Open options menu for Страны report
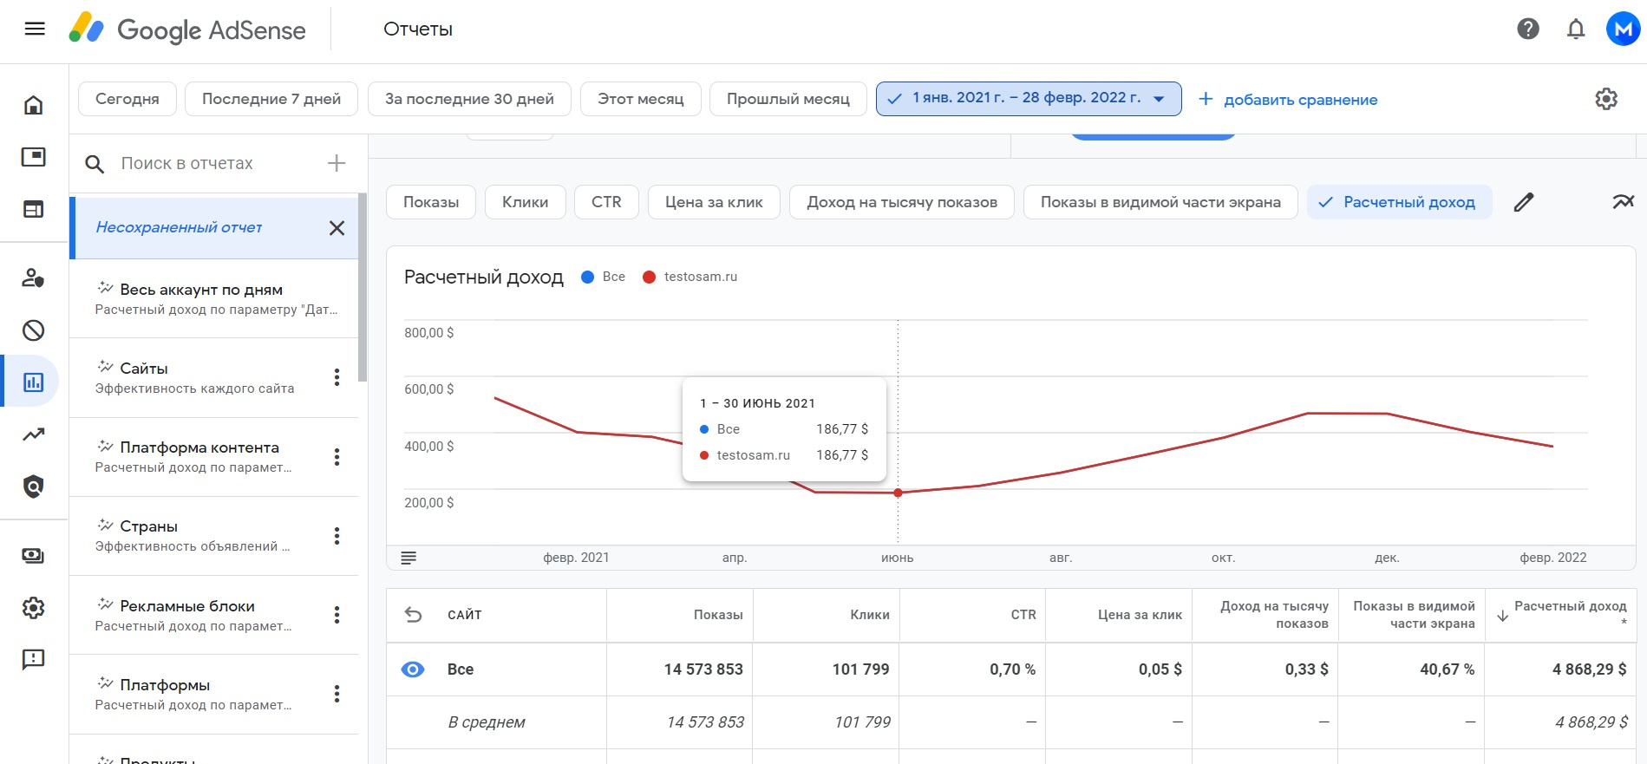1647x764 pixels. 337,536
